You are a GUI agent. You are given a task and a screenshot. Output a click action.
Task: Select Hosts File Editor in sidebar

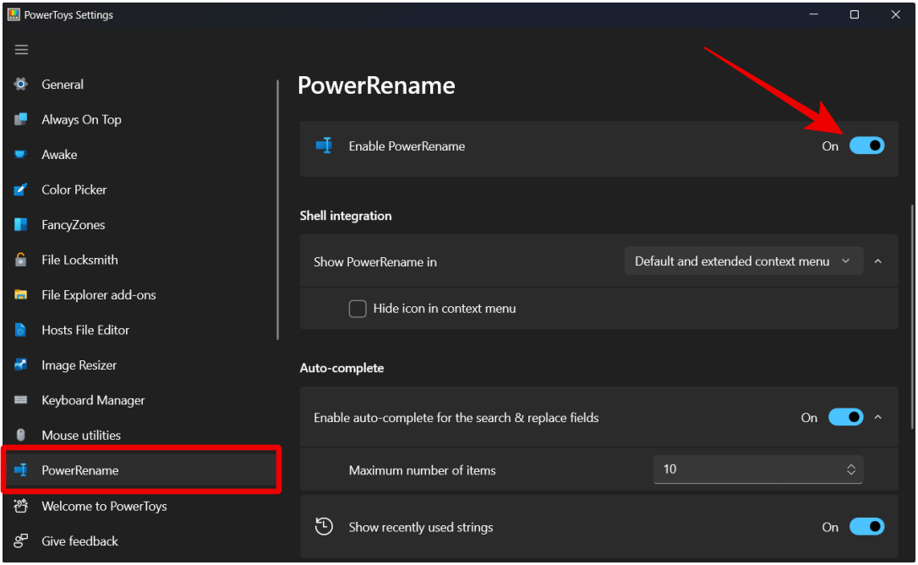[85, 330]
